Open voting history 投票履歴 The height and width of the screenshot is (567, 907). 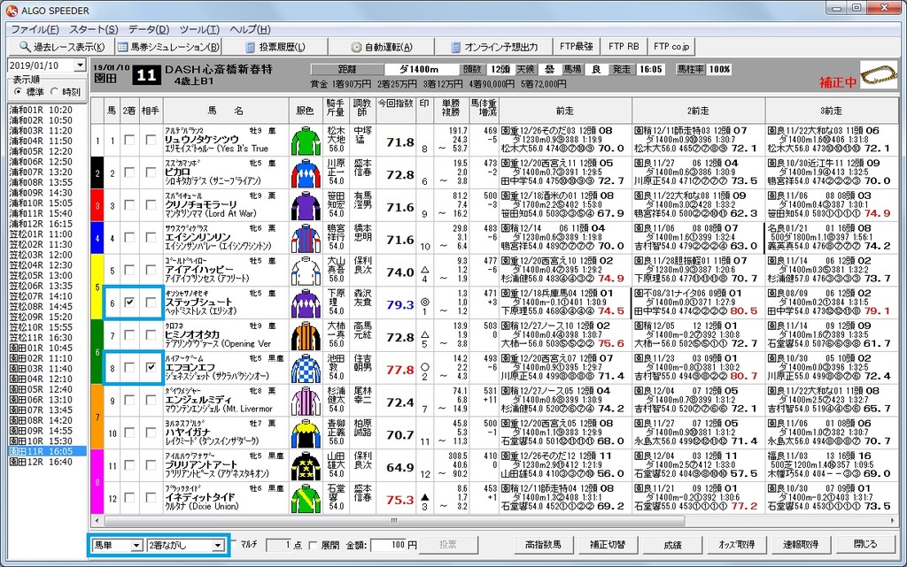(275, 47)
